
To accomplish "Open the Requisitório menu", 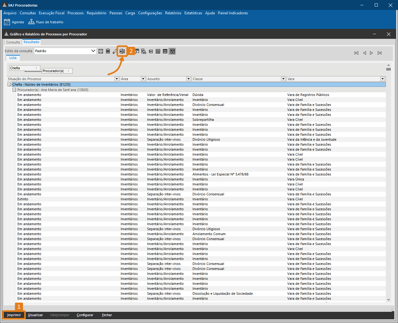I will tap(96, 13).
